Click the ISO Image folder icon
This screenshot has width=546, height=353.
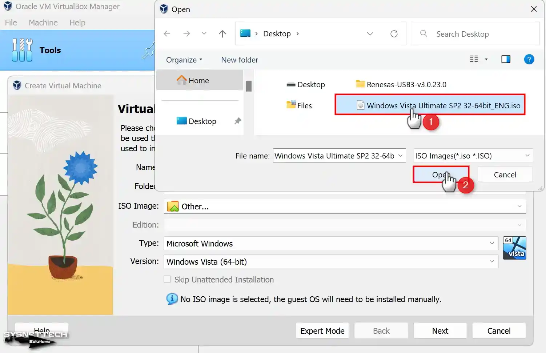173,206
